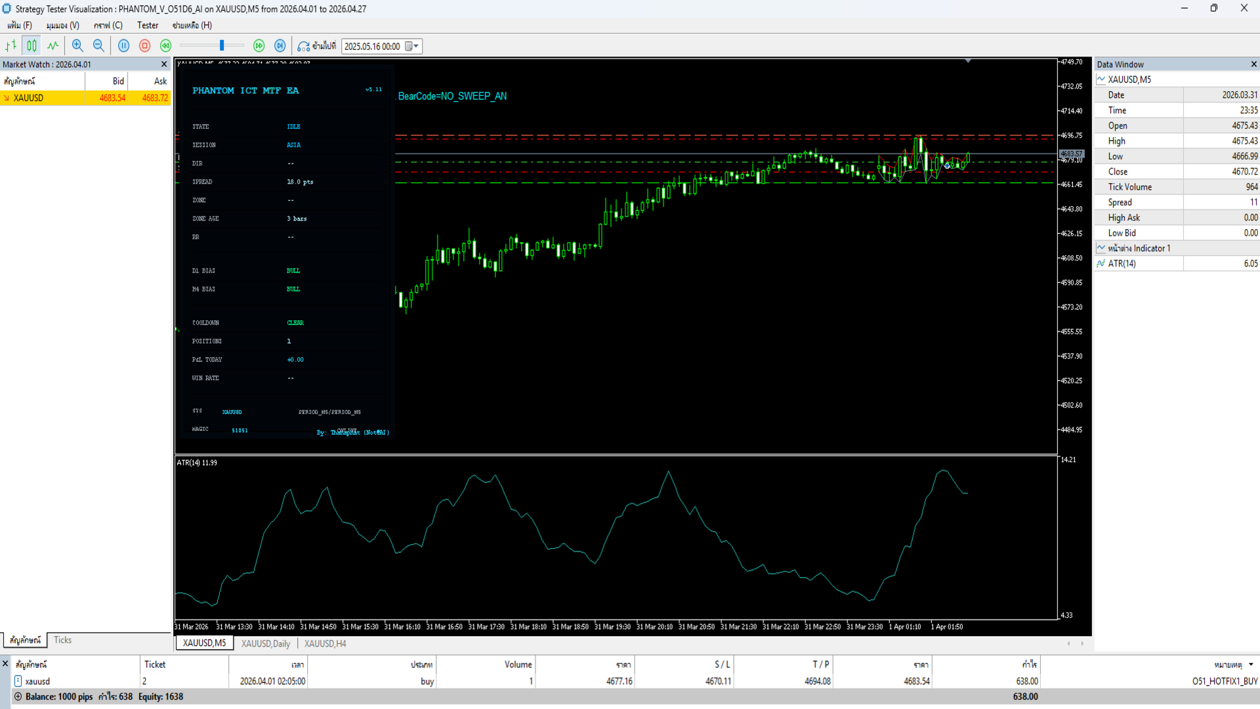Screen dimensions: 1260x709
Task: Slow down the visualization speed
Action: (166, 46)
